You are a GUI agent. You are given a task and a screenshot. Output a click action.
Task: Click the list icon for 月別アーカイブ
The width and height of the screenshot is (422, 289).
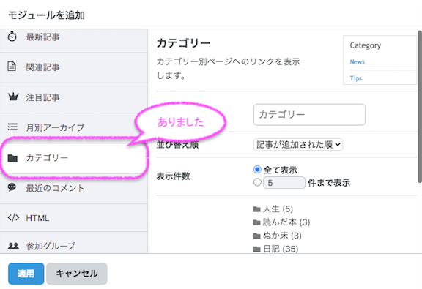(12, 127)
